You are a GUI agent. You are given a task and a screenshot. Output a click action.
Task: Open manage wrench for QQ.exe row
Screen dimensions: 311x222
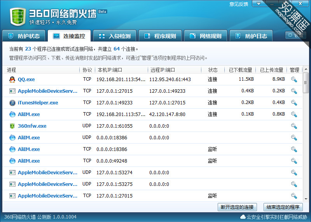294,80
